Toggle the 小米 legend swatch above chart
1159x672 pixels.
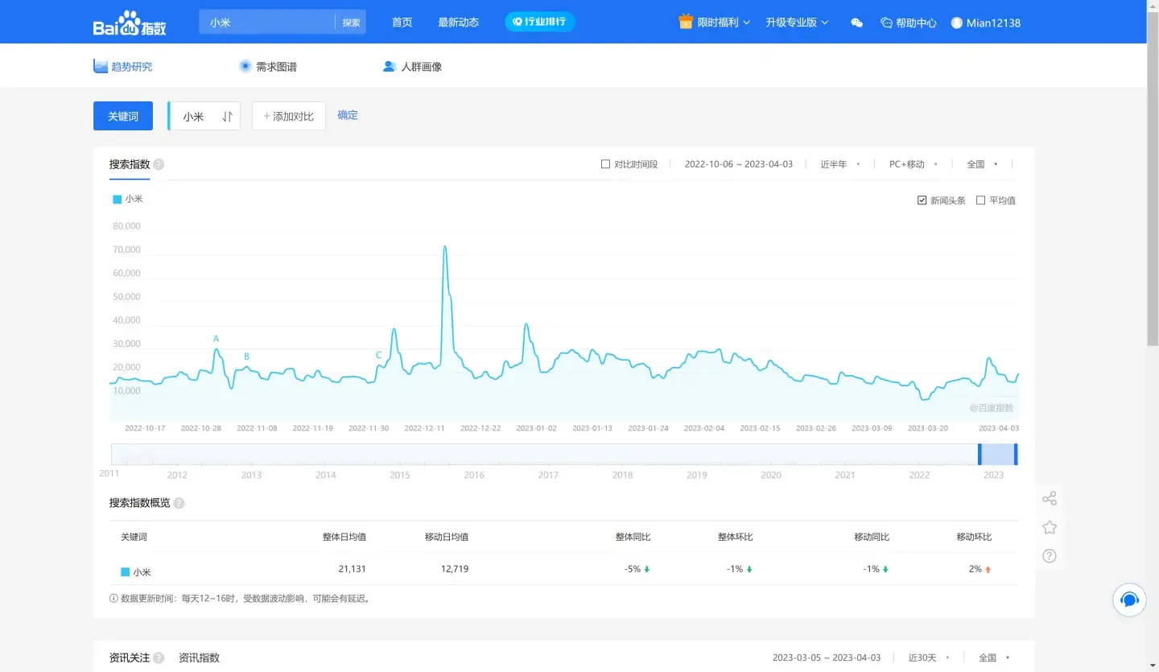point(118,199)
